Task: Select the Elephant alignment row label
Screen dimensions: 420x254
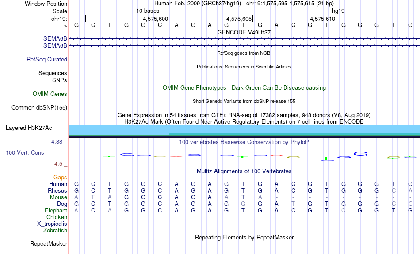Action: 56,211
